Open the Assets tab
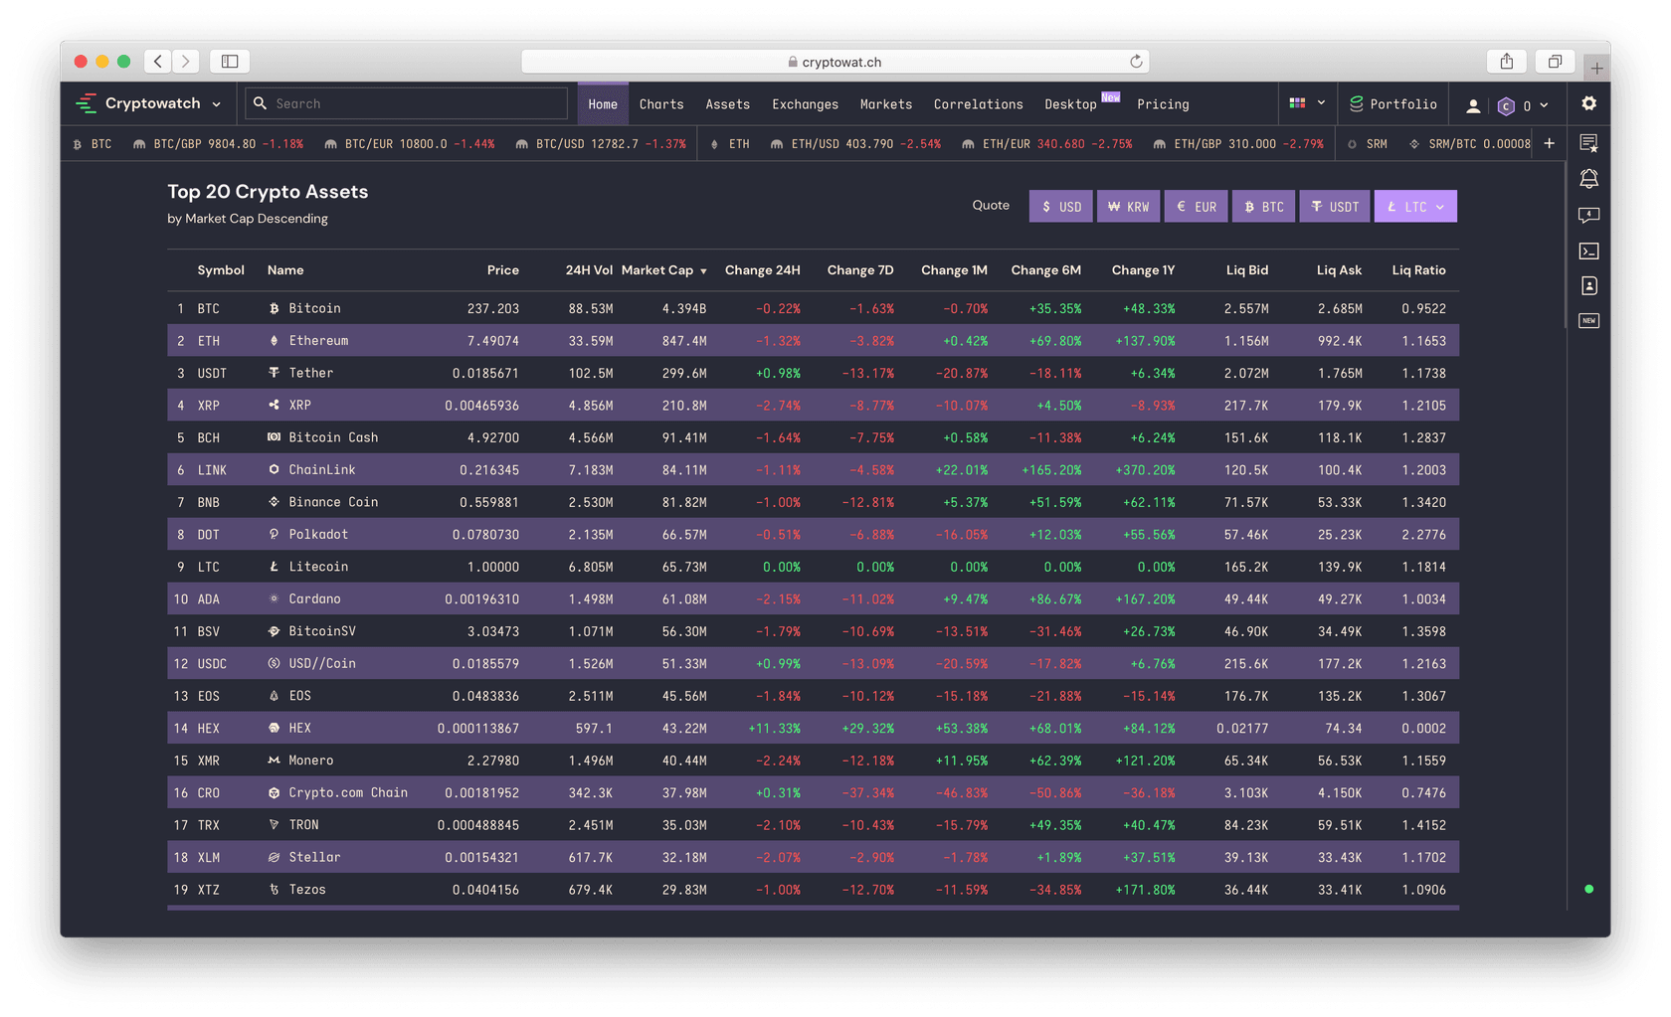This screenshot has height=1017, width=1671. [x=728, y=104]
